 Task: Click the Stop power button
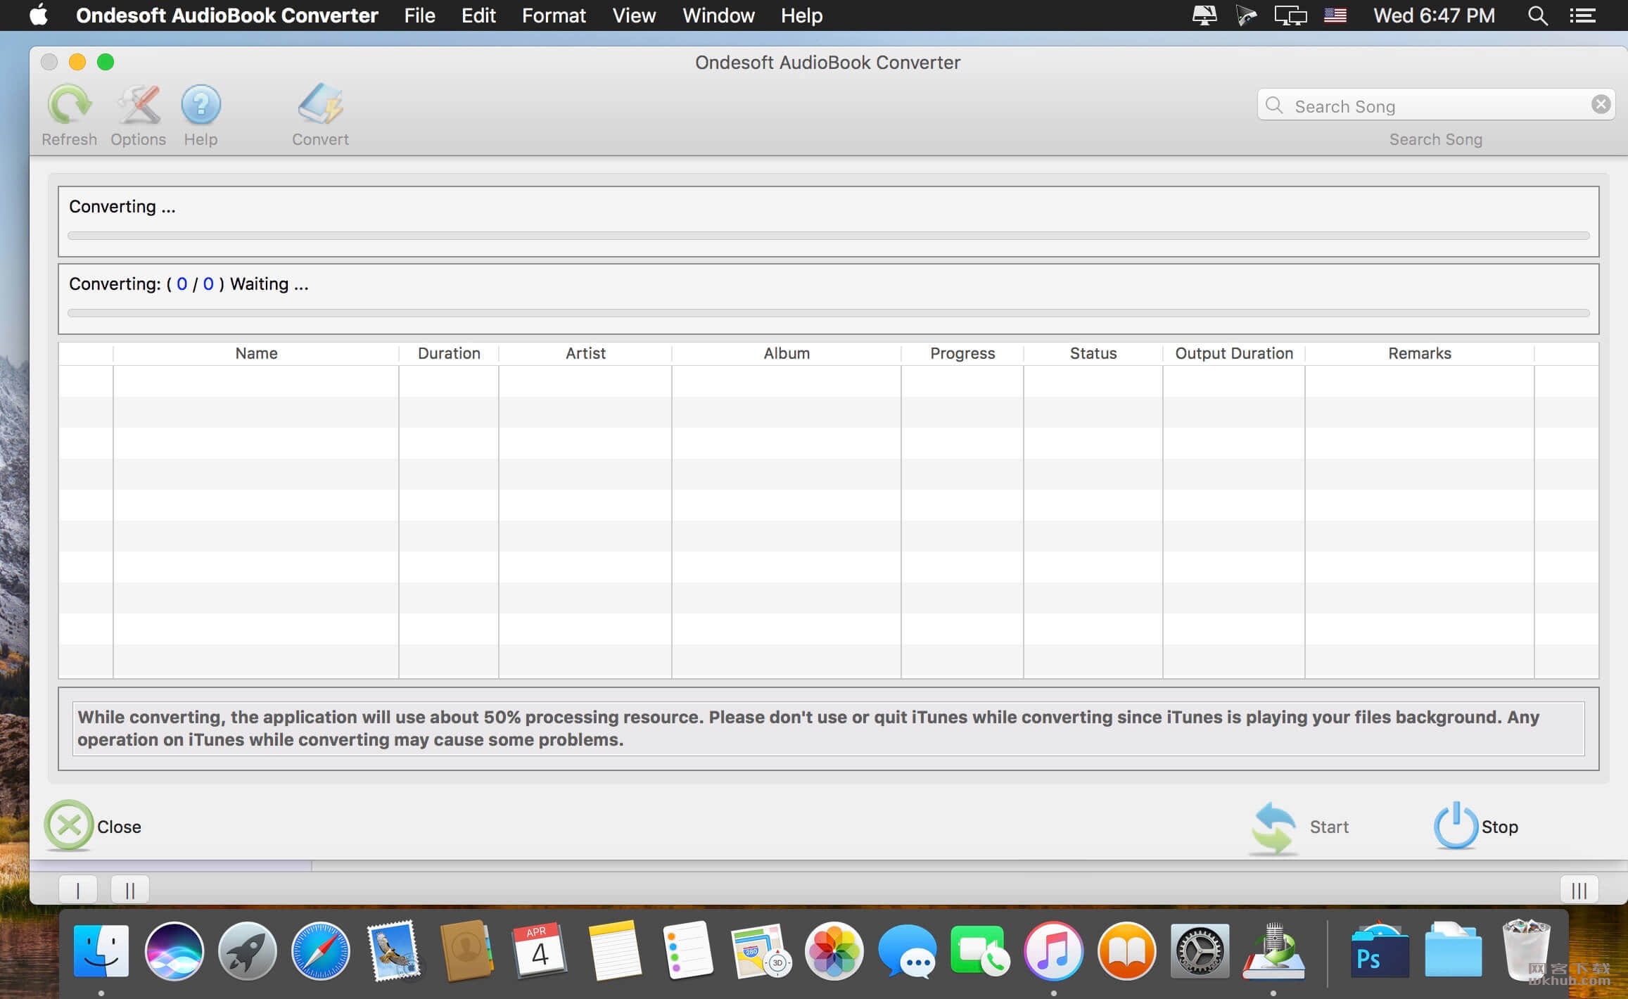click(1476, 826)
